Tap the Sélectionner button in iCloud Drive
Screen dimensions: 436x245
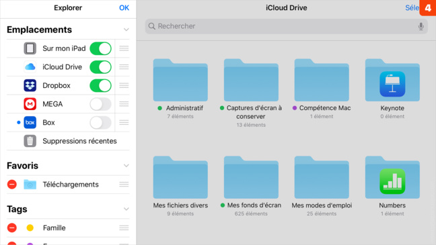coord(412,8)
